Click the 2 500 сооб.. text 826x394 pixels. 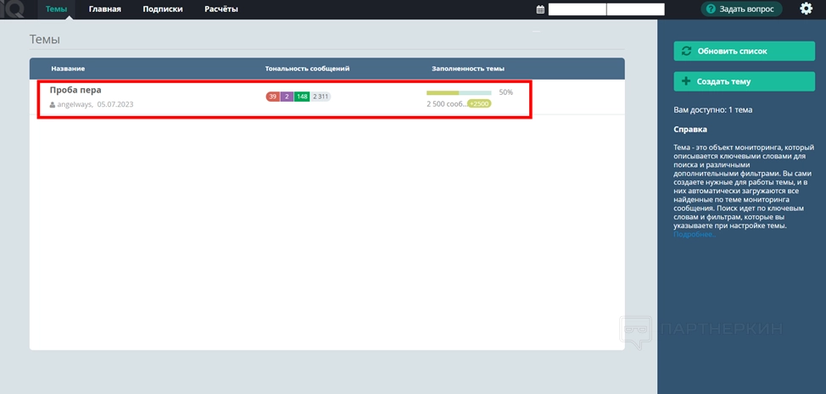(x=447, y=104)
